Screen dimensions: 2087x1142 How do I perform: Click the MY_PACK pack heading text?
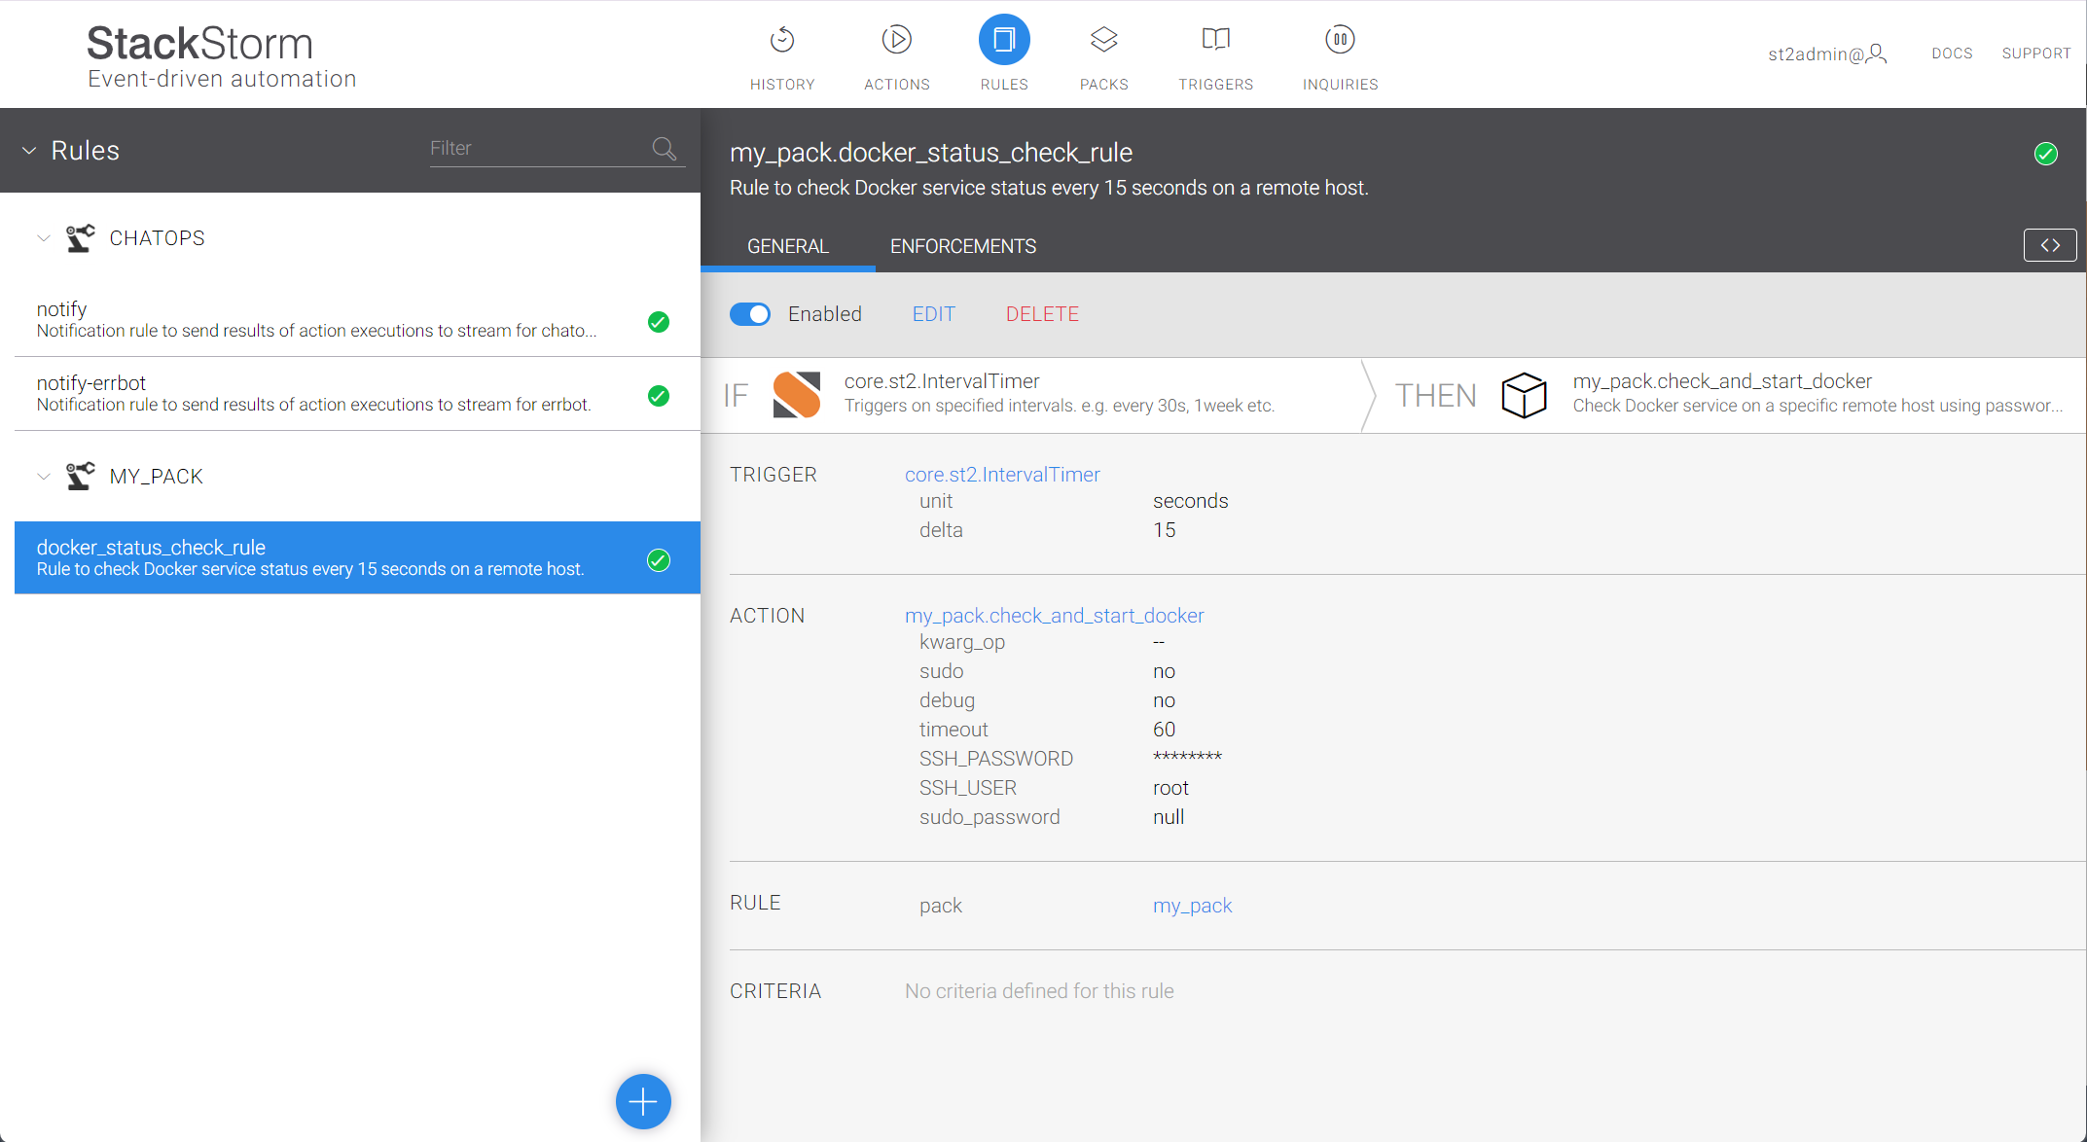(x=156, y=477)
